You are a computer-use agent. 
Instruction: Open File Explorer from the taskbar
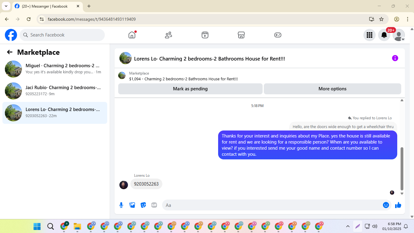77,226
